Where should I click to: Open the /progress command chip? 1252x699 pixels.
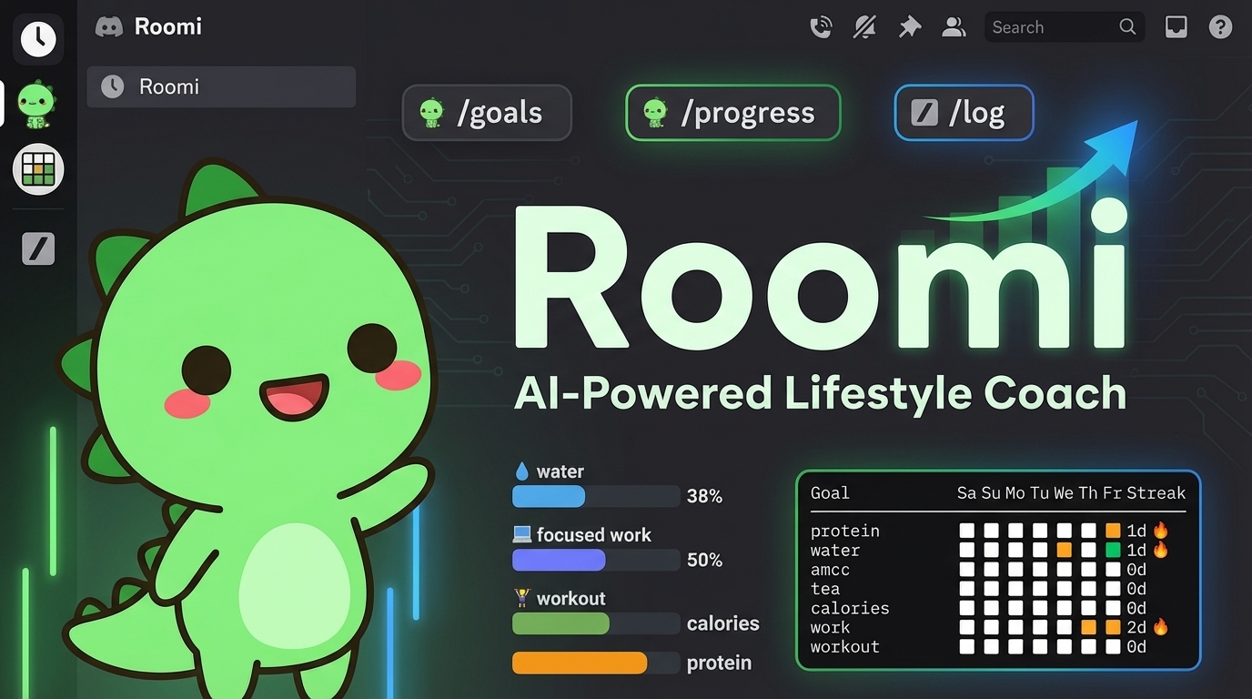[x=732, y=112]
